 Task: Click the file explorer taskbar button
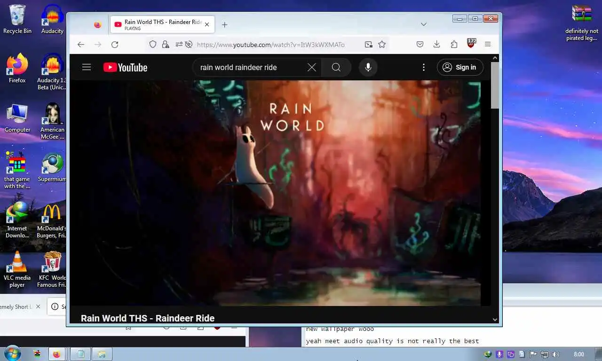(x=102, y=354)
